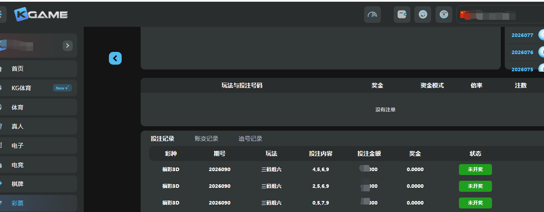The width and height of the screenshot is (544, 212).
Task: Switch to the 投注记录 tab
Action: coord(162,139)
